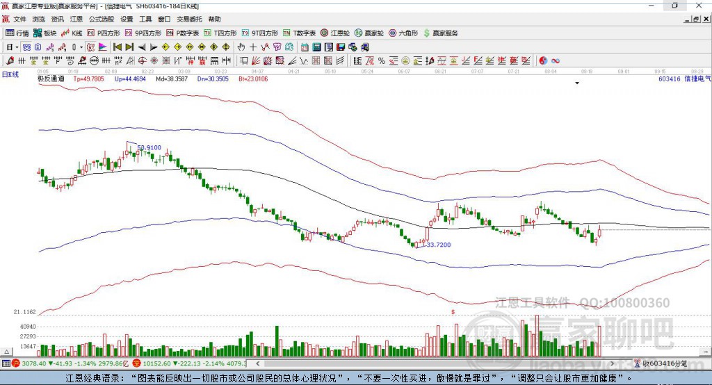The height and width of the screenshot is (385, 712).
Task: Click the floppy disk save icon
Action: coord(341,47)
